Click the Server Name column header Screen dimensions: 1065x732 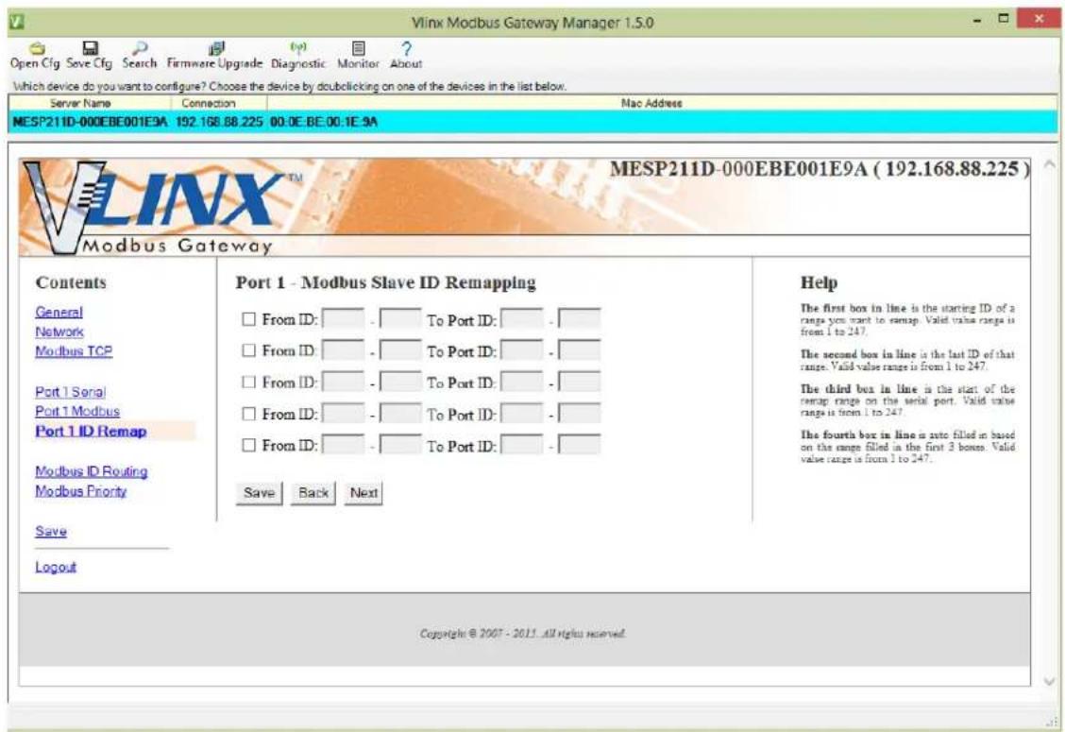click(x=90, y=103)
